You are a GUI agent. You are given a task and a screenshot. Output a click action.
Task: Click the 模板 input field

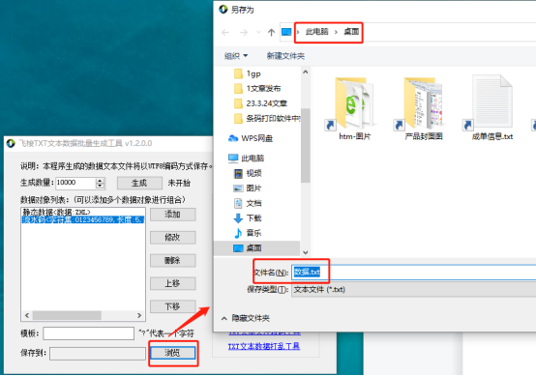(89, 333)
